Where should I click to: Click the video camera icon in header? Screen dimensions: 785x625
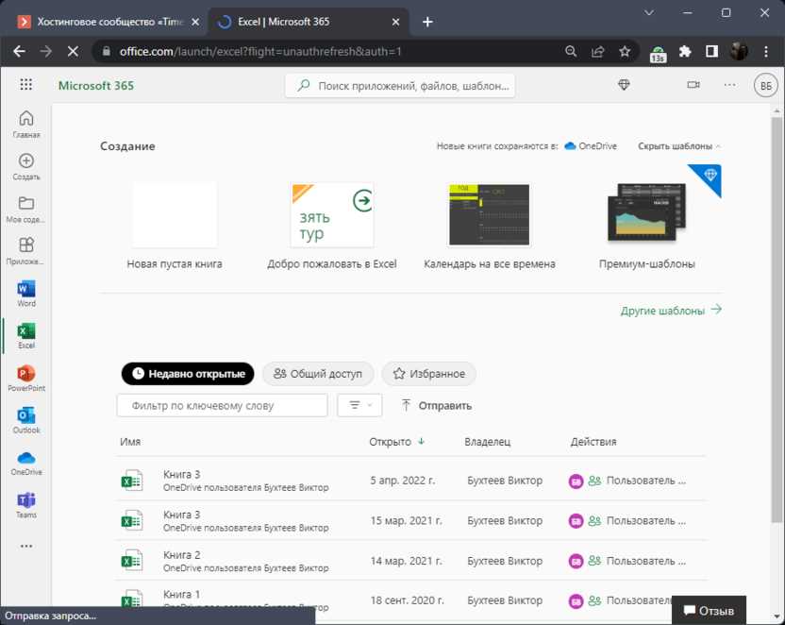pos(693,85)
